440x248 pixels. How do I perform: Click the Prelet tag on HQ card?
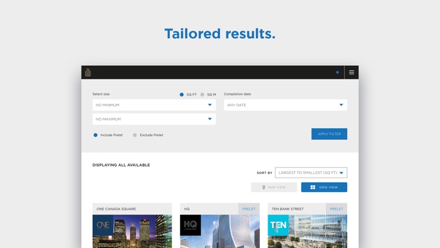pyautogui.click(x=249, y=209)
